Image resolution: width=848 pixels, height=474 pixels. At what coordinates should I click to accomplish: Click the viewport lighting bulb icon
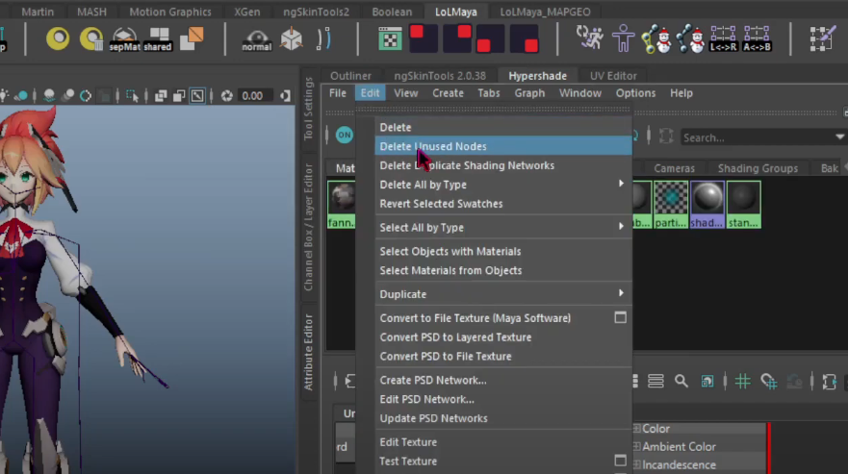4,95
